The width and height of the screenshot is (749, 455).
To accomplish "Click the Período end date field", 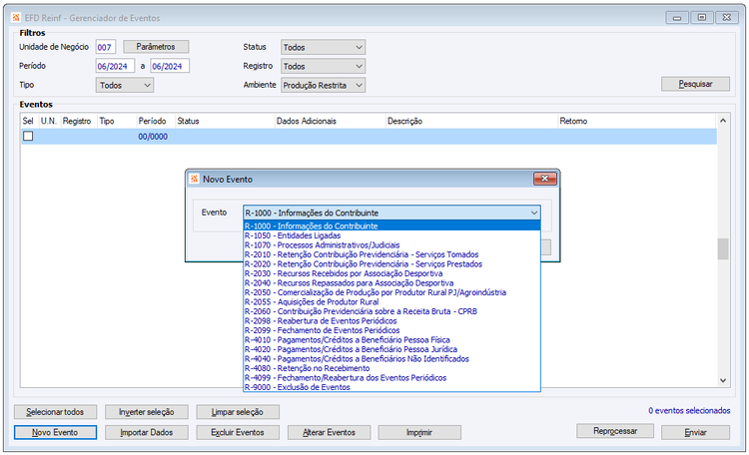I will pos(170,67).
